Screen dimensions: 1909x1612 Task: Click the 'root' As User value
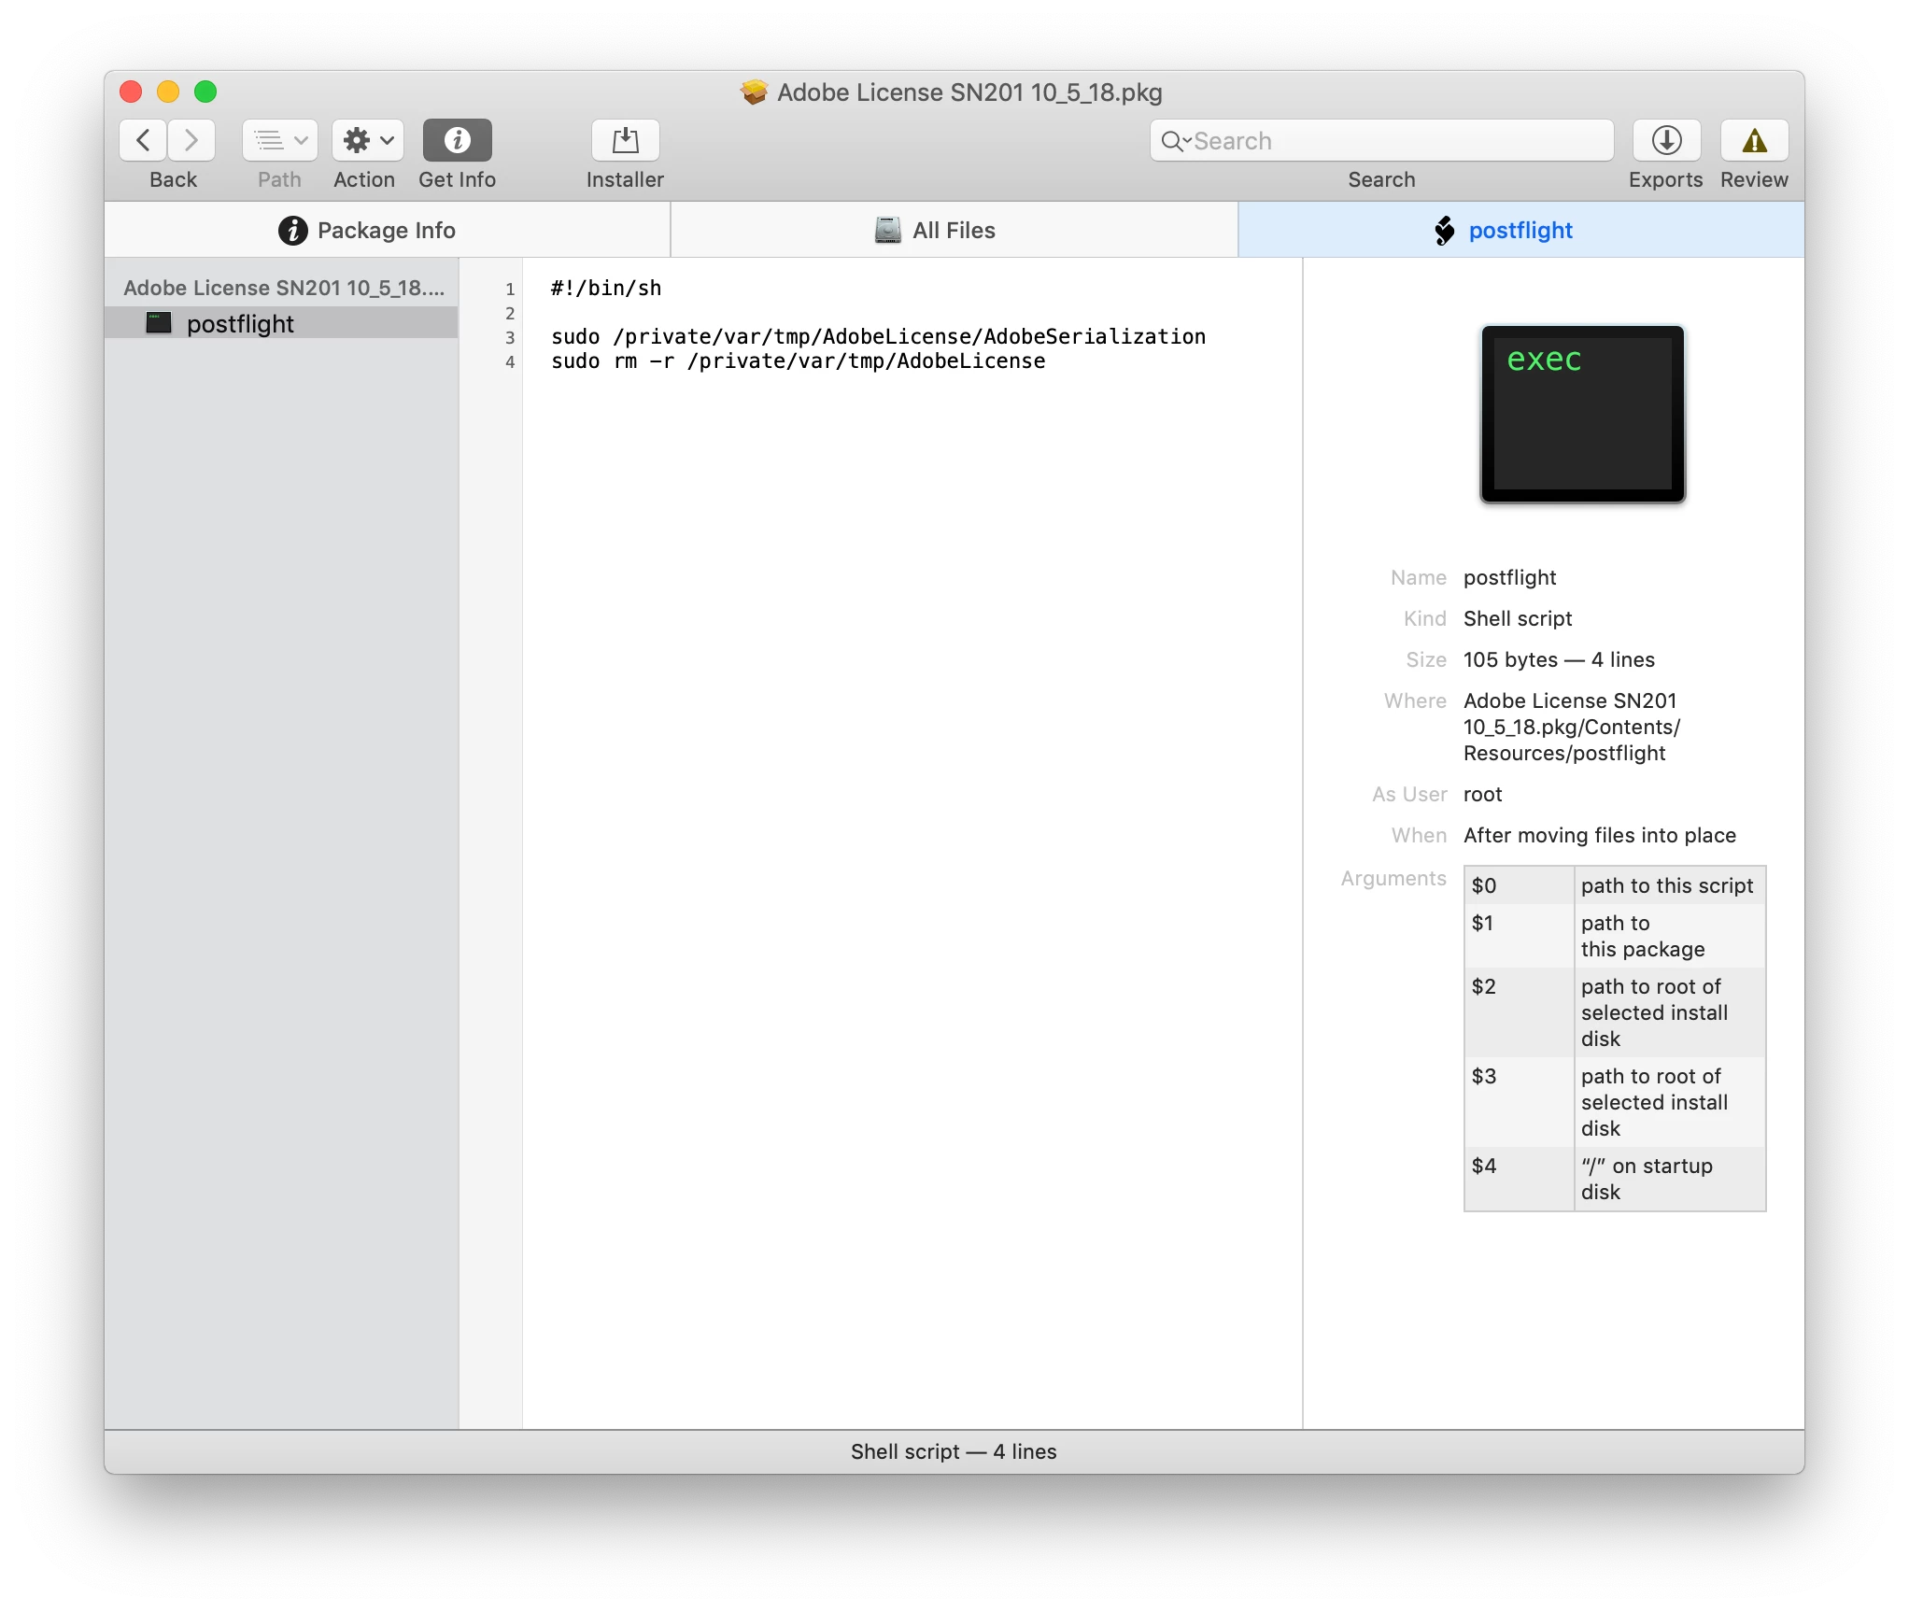[1482, 794]
